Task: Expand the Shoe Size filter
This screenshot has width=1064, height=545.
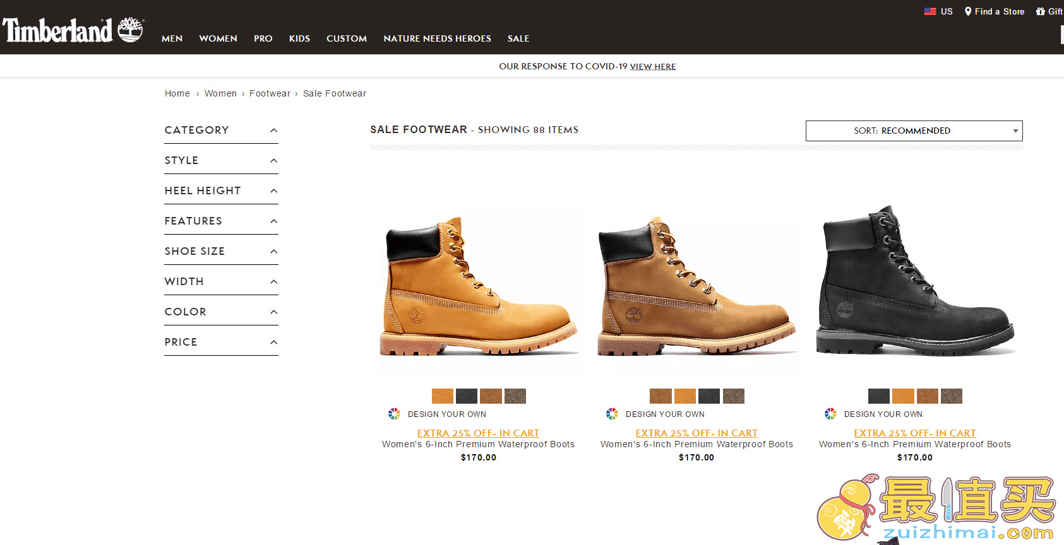Action: [x=221, y=251]
